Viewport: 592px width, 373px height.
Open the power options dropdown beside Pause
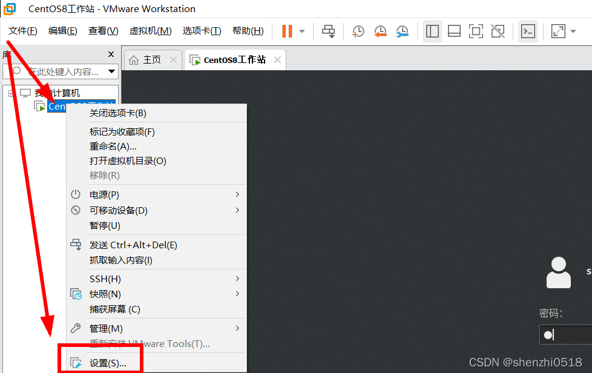302,31
